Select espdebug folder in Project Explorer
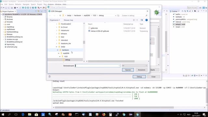 [10, 27]
